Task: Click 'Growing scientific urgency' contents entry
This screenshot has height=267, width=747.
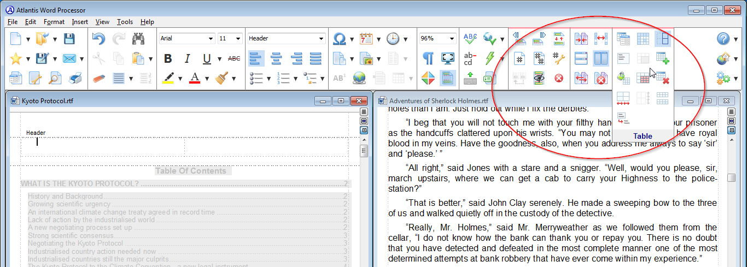Action: pyautogui.click(x=69, y=204)
